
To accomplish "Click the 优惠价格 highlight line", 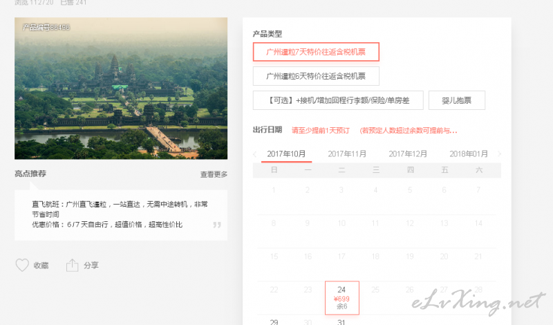I will 107,225.
